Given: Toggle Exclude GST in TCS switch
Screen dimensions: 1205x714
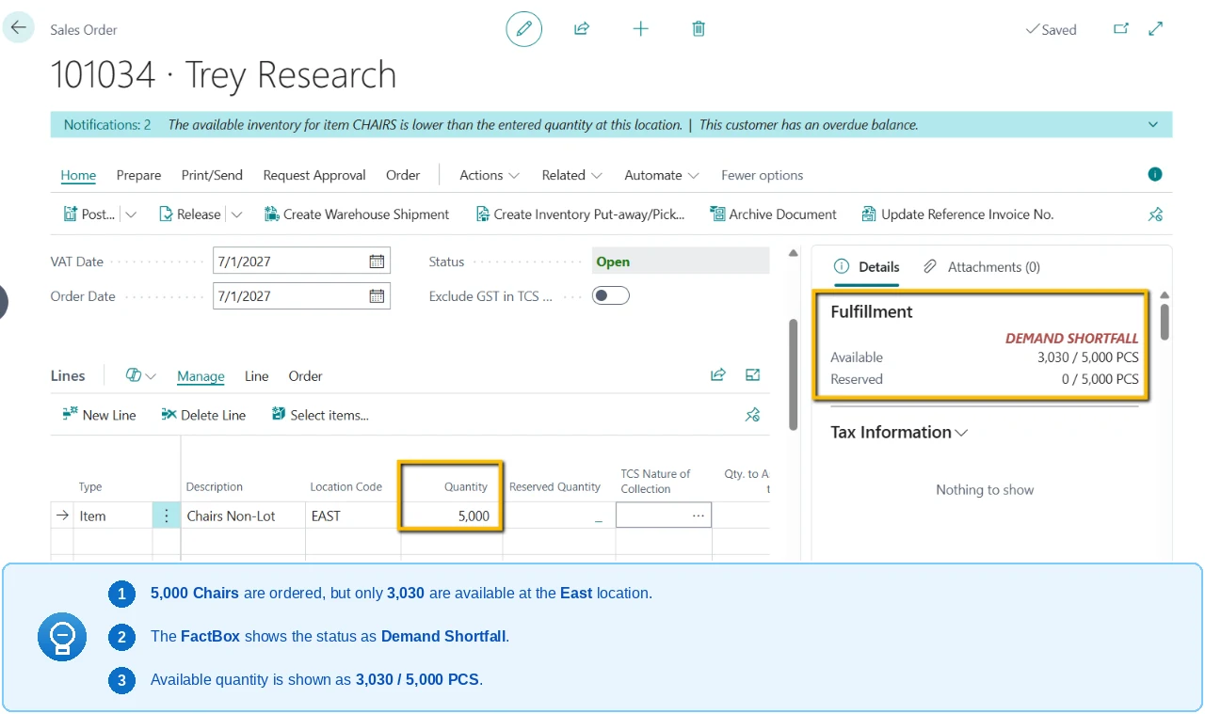Looking at the screenshot, I should tap(610, 295).
